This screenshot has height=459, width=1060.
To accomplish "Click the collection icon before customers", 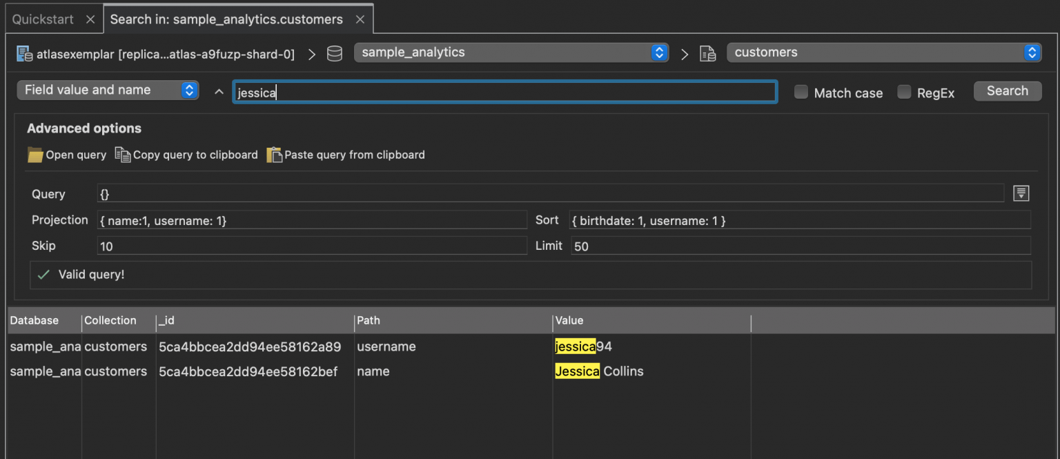I will [x=707, y=54].
